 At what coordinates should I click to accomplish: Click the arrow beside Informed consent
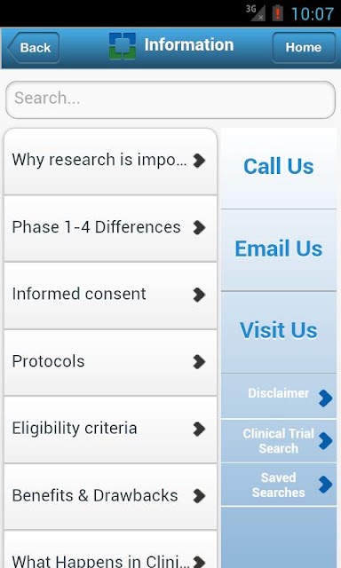199,295
